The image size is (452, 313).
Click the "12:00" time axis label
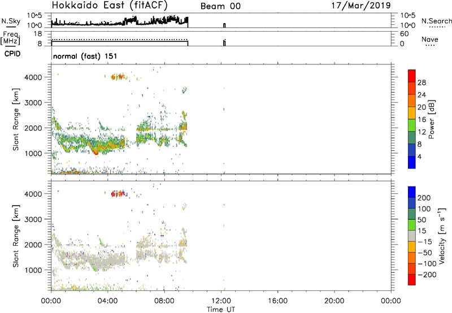pos(221,301)
